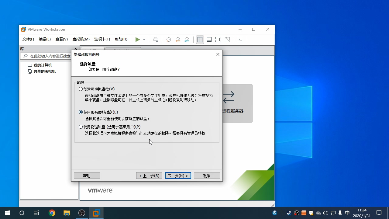Select 共享的虚拟机 in library tree

(42, 71)
